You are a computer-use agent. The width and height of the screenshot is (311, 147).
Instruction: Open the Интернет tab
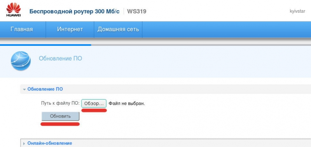[70, 29]
